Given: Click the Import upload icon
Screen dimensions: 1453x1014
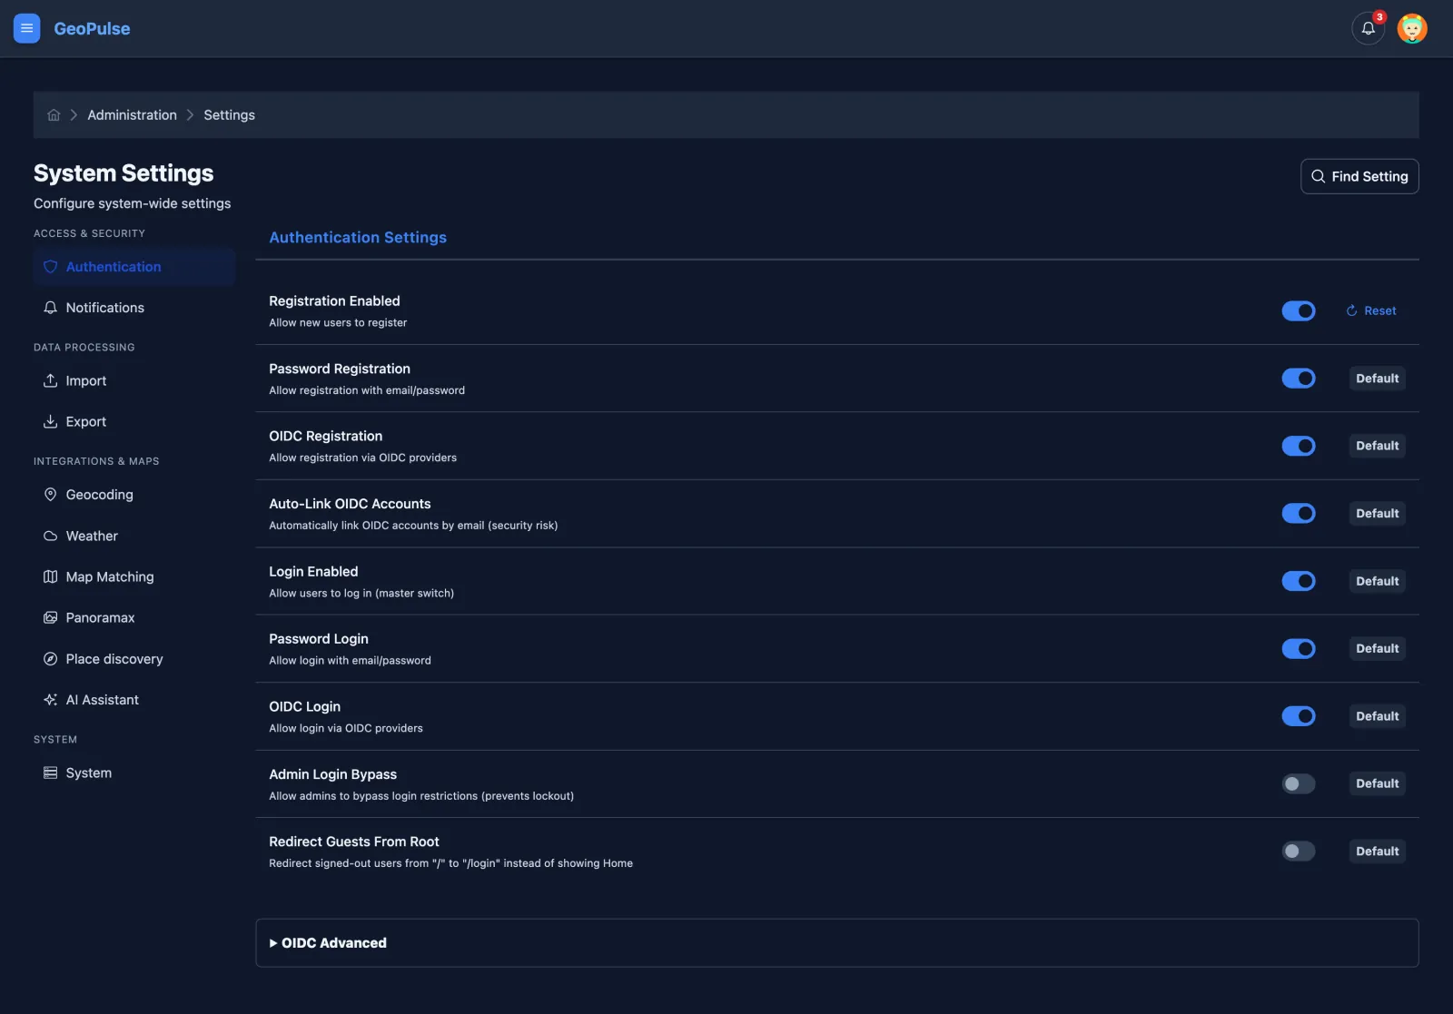Looking at the screenshot, I should (x=51, y=381).
